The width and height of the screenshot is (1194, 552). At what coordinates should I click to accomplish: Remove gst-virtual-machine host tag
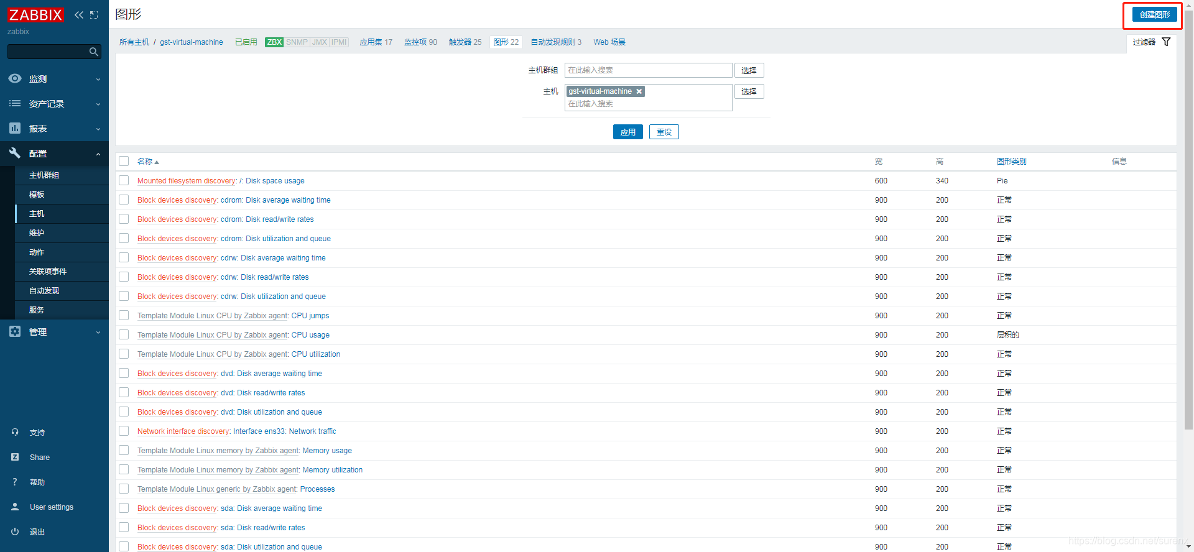pyautogui.click(x=639, y=91)
